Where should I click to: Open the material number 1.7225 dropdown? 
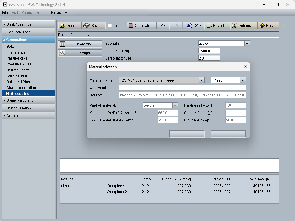[x=243, y=80]
